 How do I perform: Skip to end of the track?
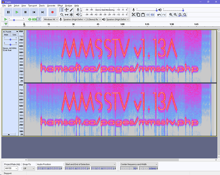[x=42, y=12]
